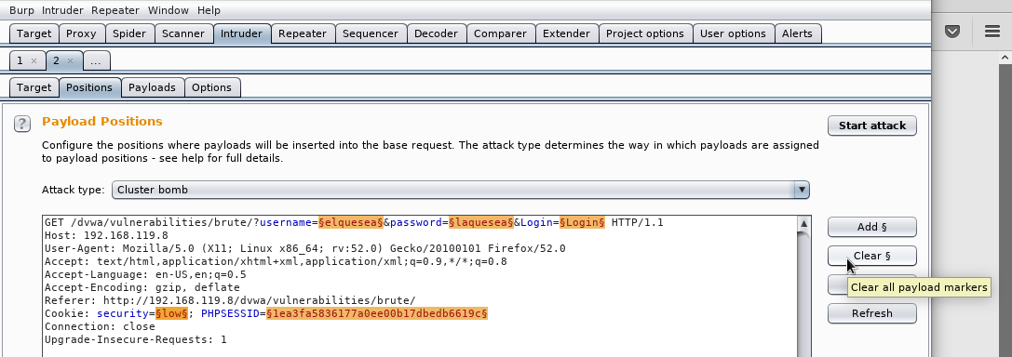Close Intruder tab 2

pos(70,60)
